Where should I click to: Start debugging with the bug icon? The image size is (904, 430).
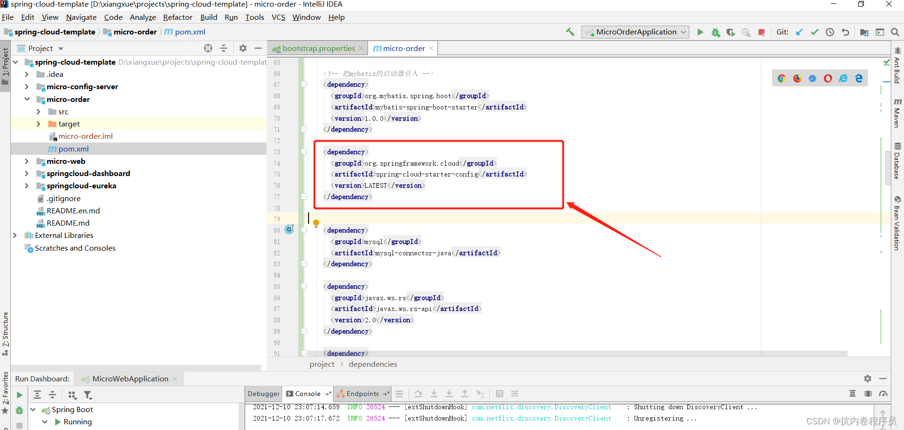point(716,32)
